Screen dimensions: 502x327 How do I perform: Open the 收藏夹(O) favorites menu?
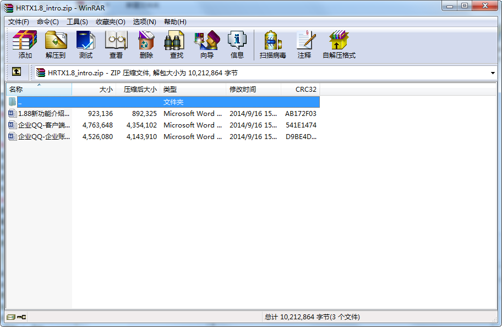111,22
